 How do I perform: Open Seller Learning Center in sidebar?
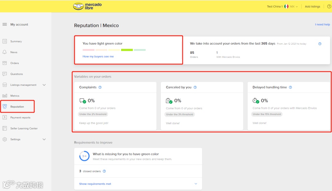tap(24, 128)
